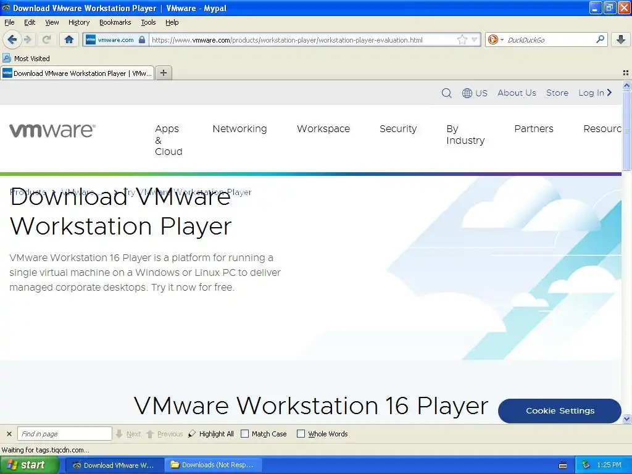Image resolution: width=632 pixels, height=474 pixels.
Task: Open a new tab with plus button
Action: (163, 73)
